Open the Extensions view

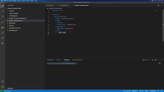point(3,38)
